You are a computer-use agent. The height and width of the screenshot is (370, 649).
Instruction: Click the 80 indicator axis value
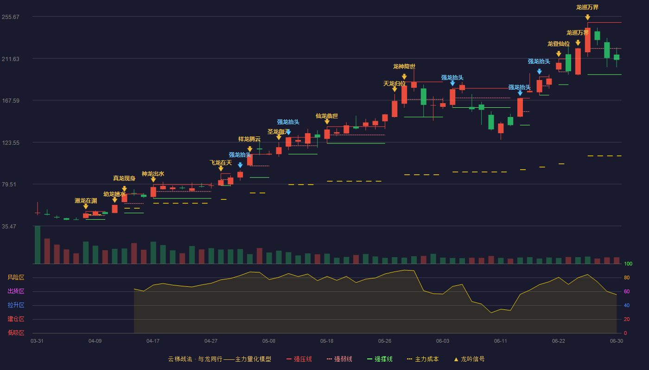click(627, 278)
